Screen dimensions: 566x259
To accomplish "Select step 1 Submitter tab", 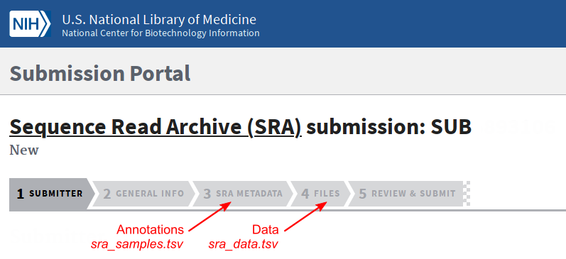I will click(x=52, y=194).
